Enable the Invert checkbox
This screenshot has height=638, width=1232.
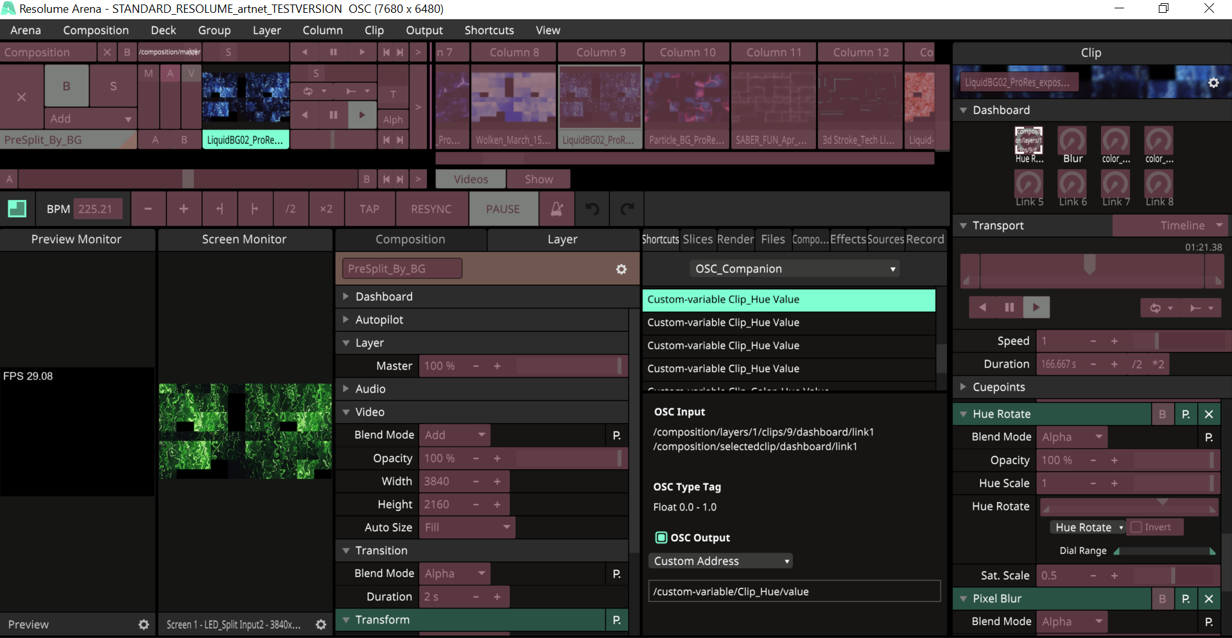[1136, 527]
